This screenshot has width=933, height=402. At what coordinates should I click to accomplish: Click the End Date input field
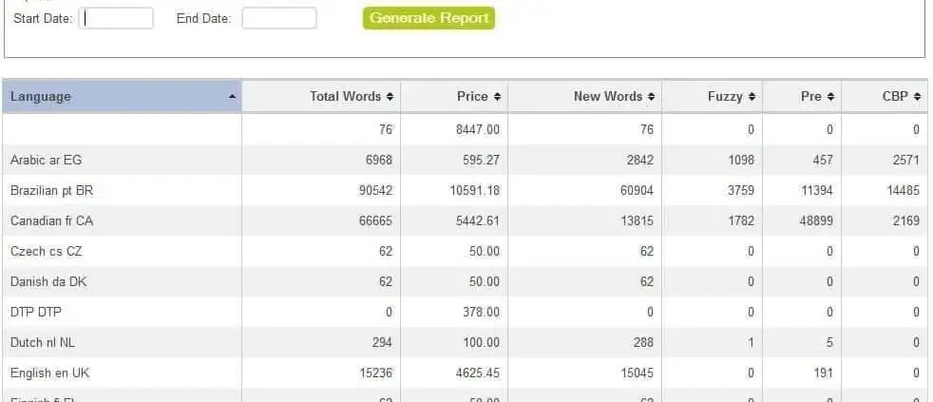pos(279,18)
